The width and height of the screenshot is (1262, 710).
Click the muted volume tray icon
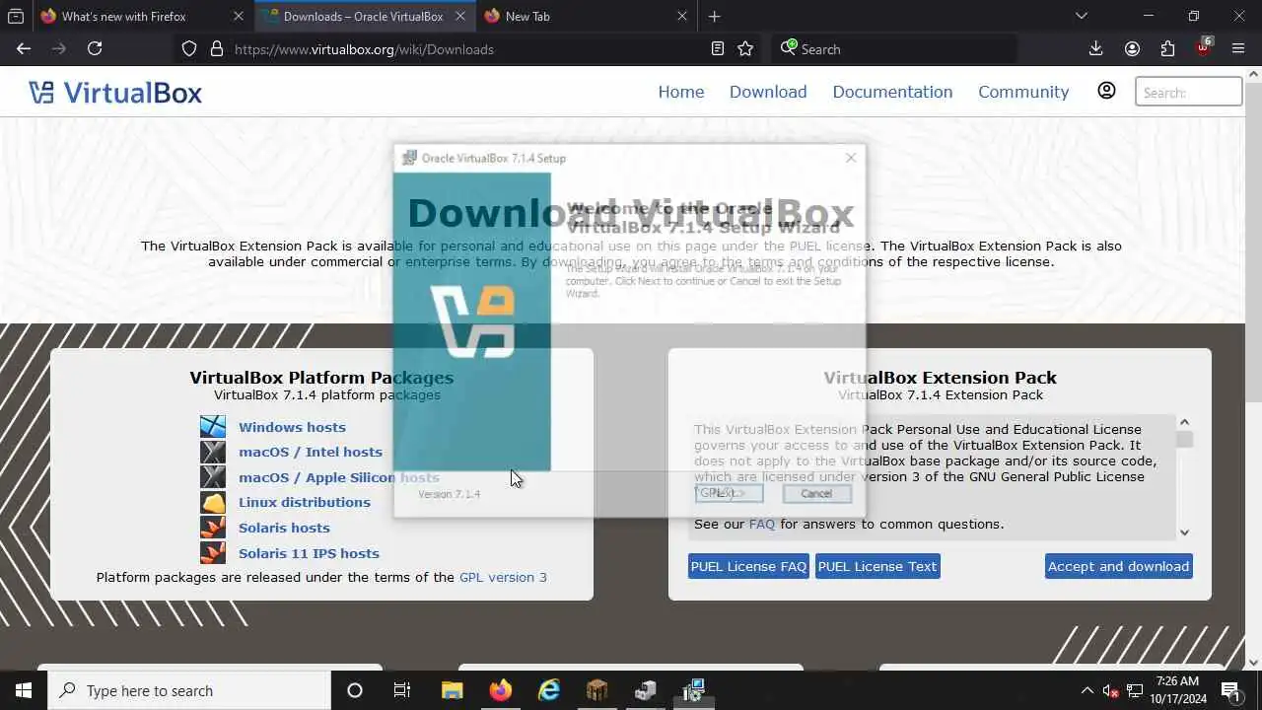(1110, 690)
